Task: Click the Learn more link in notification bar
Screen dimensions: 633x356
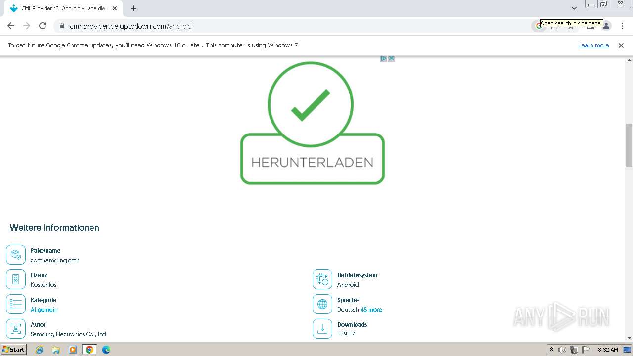Action: (593, 45)
